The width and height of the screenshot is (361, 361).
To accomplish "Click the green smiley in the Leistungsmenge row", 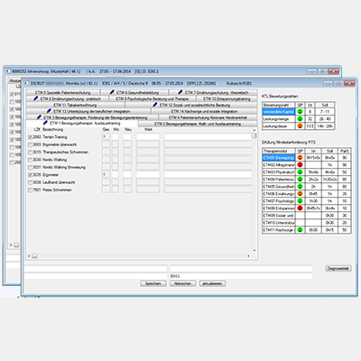I will pyautogui.click(x=300, y=119).
